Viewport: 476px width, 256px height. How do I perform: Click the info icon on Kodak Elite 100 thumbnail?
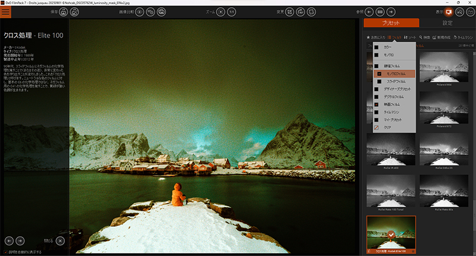[369, 251]
